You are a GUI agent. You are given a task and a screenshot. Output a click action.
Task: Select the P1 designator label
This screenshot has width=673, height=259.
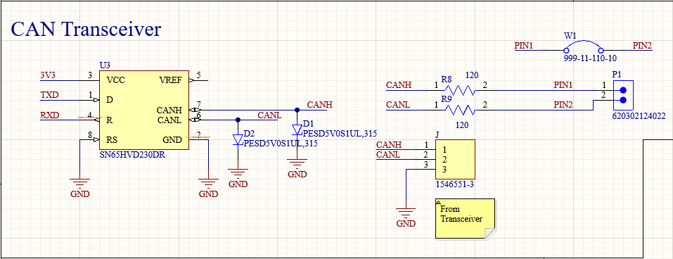[617, 75]
